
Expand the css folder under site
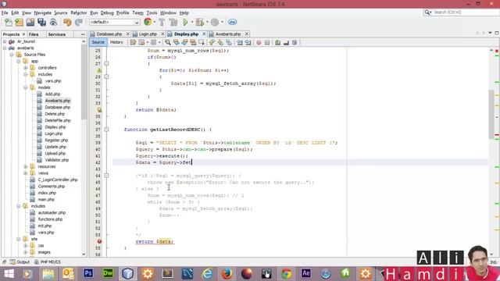[x=26, y=246]
